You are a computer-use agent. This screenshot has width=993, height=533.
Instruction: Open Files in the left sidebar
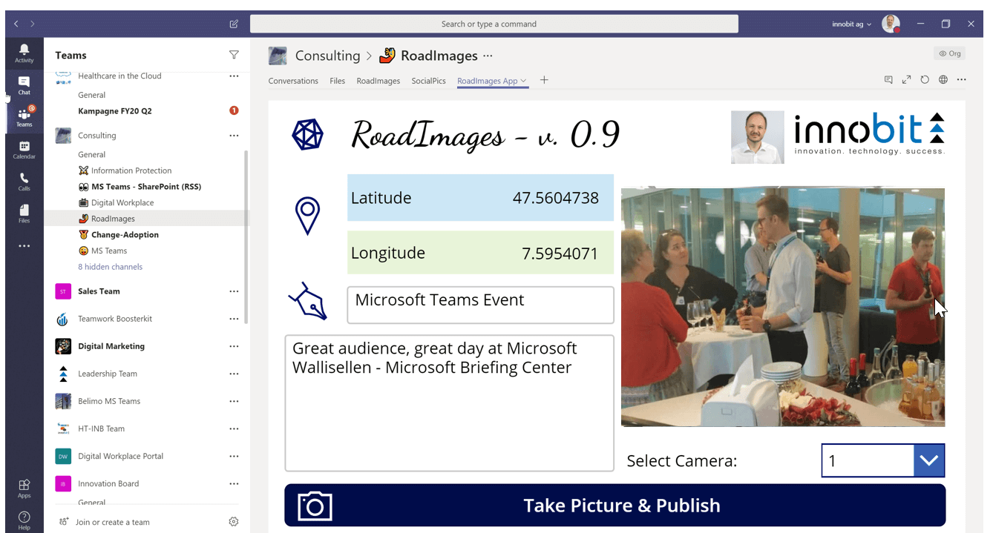coord(24,213)
